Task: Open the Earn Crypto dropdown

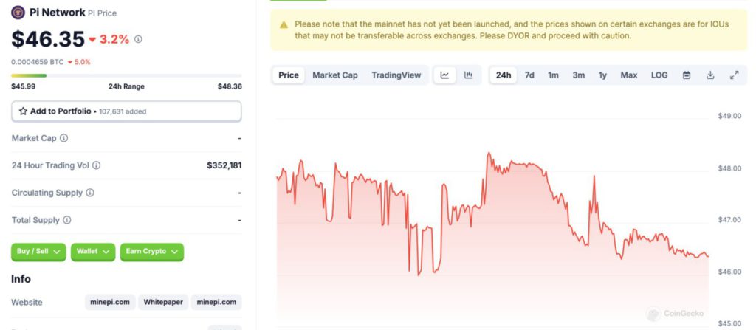Action: click(151, 252)
